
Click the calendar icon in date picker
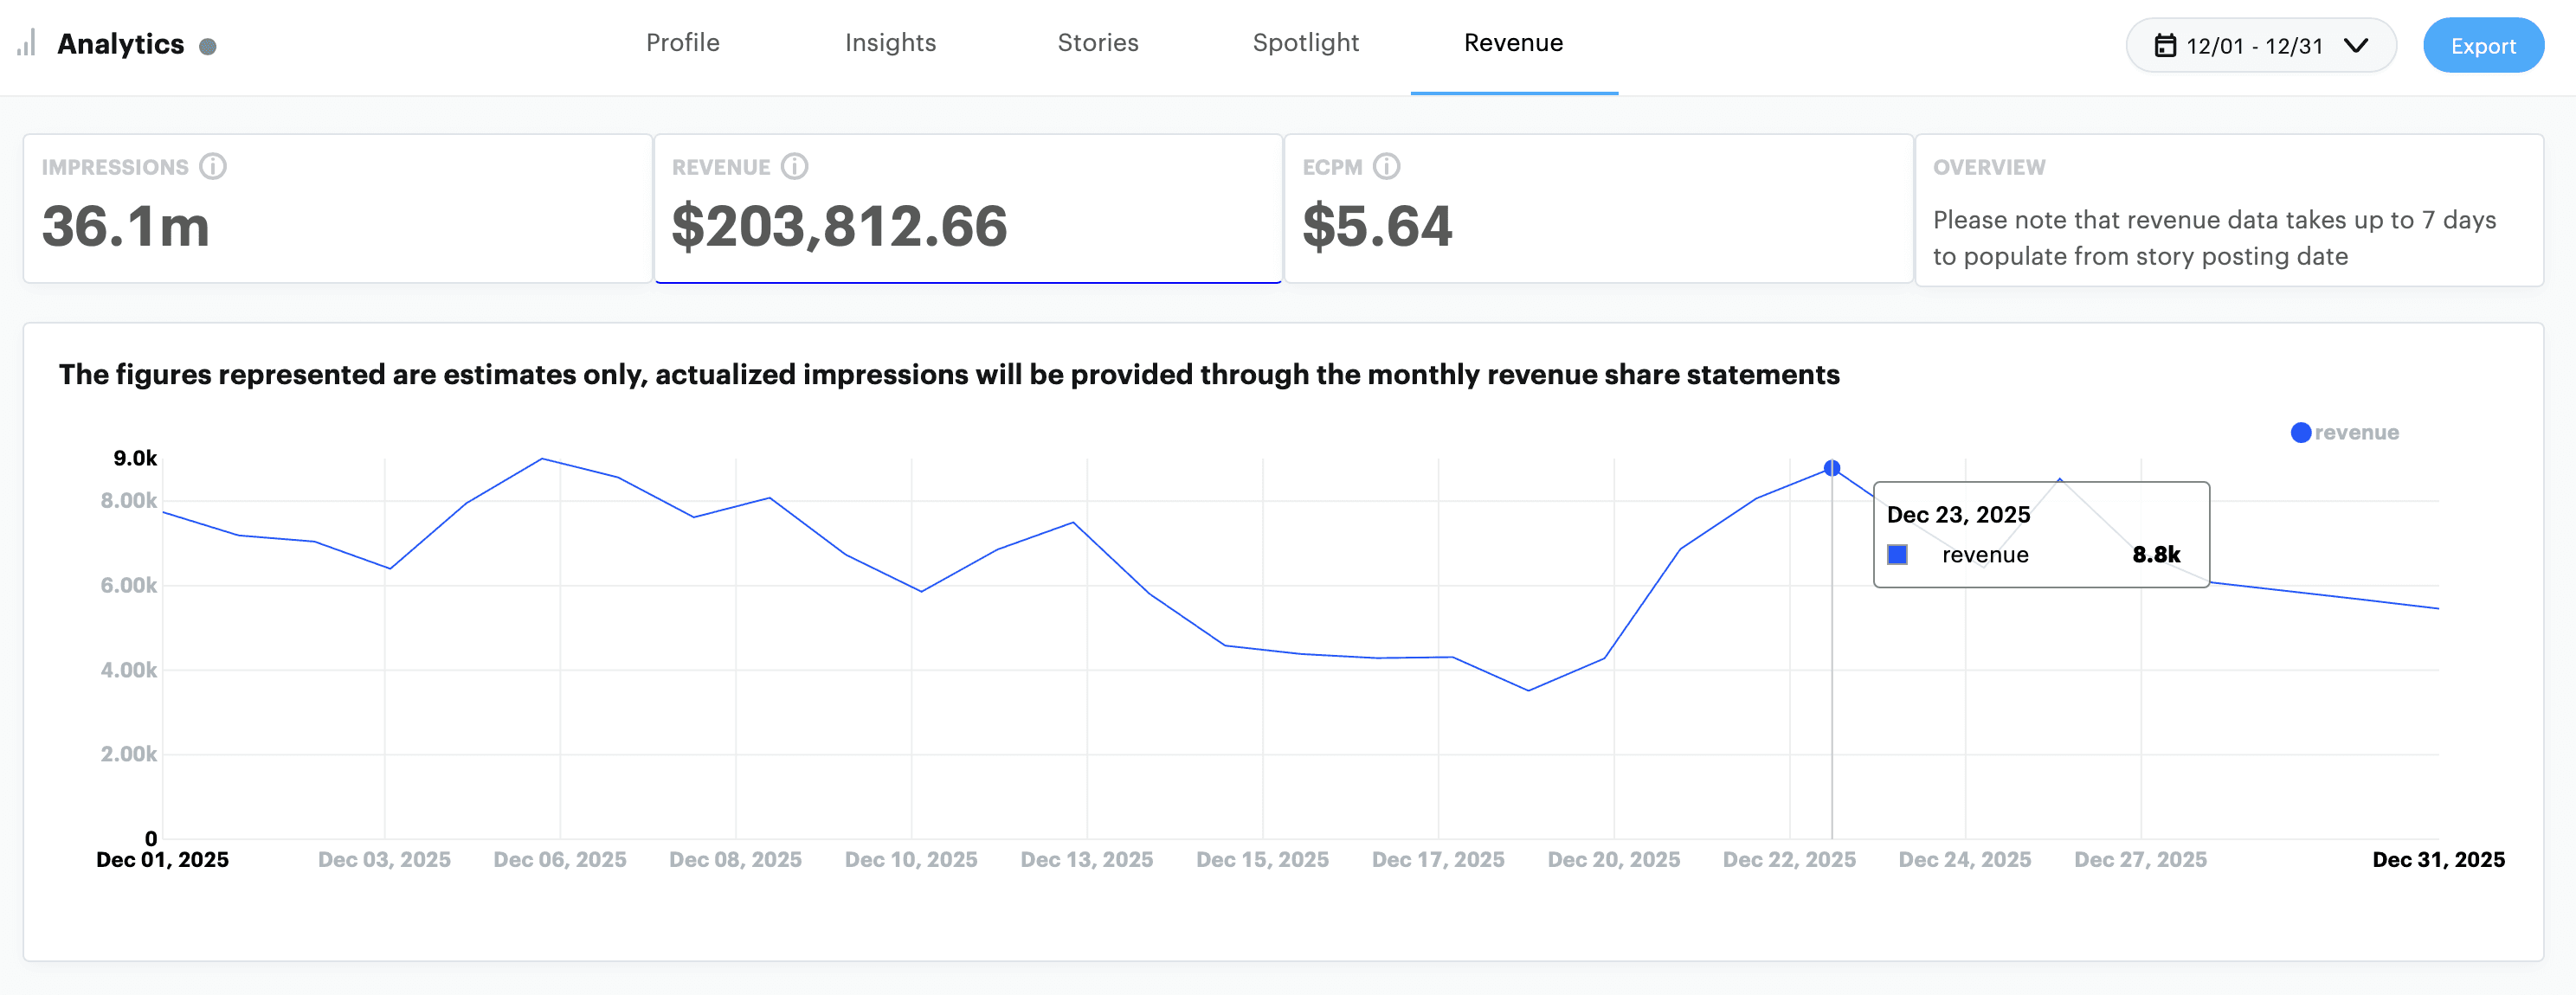point(2164,46)
